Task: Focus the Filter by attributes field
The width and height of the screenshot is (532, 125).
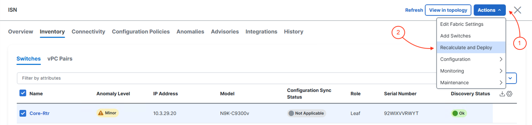Action: point(227,78)
